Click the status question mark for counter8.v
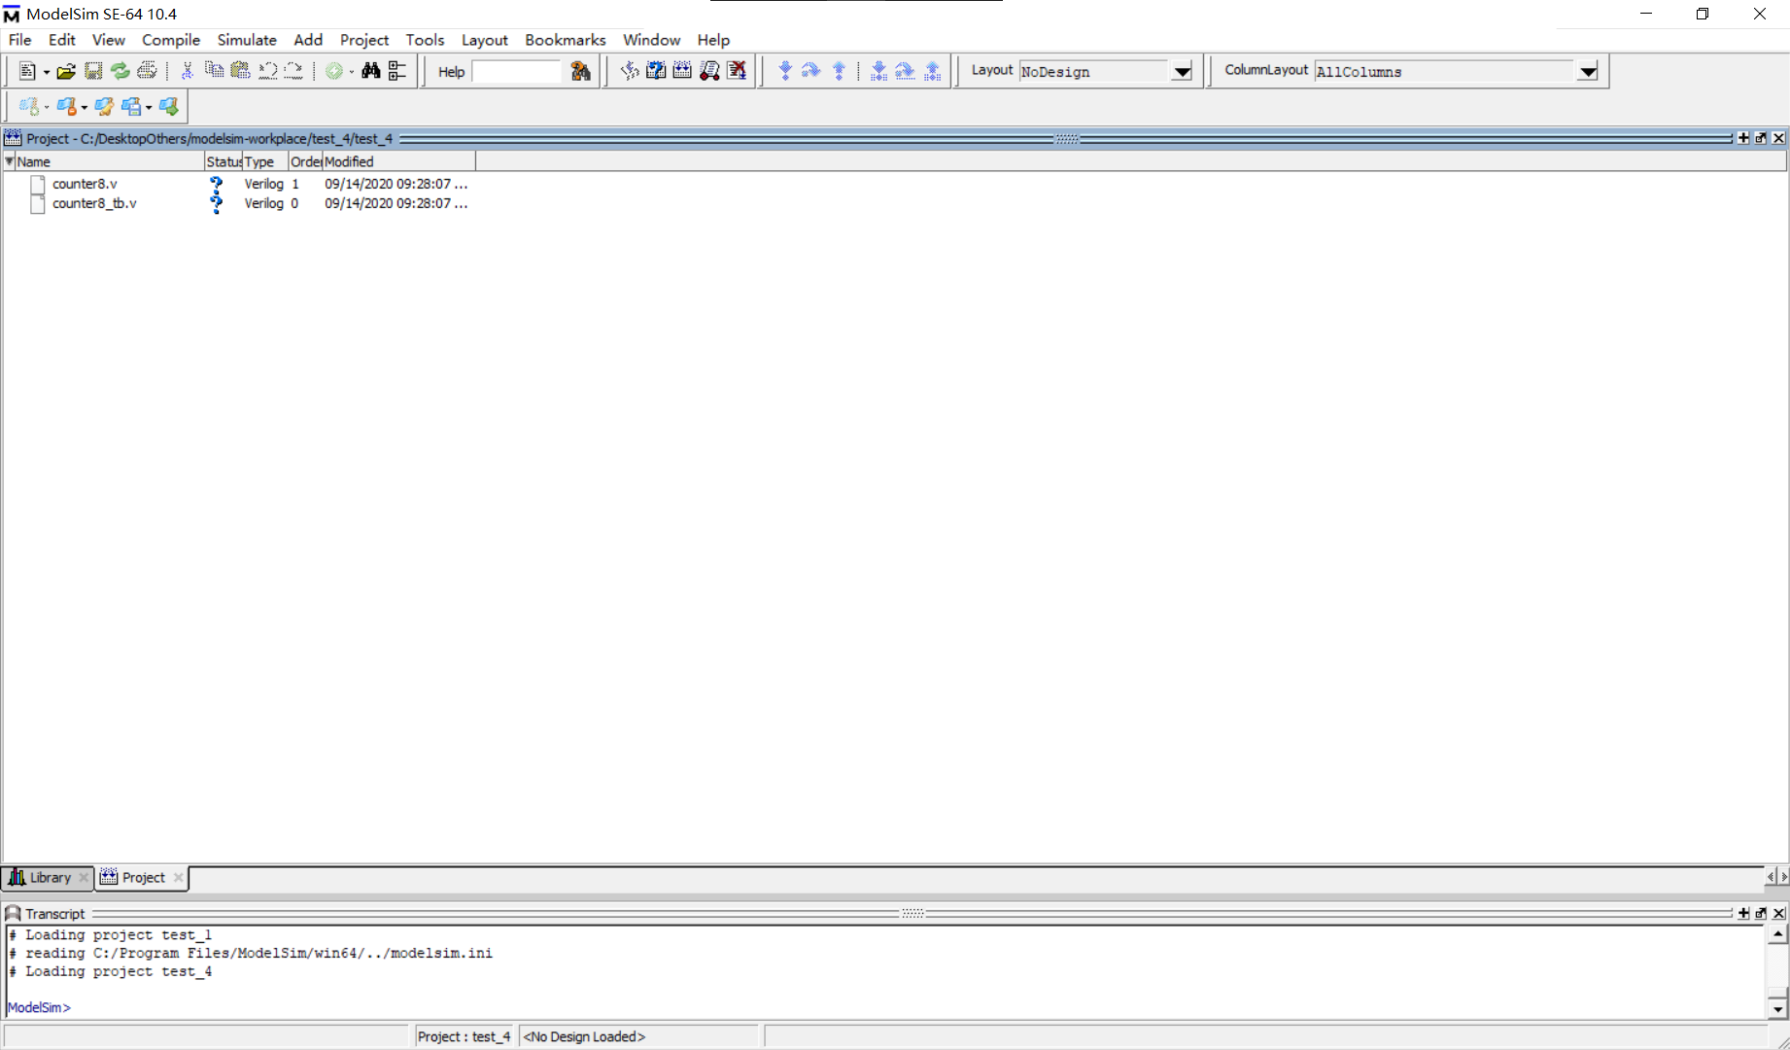Screen dimensions: 1790x1050 click(216, 184)
